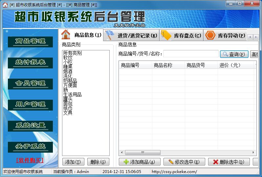Click the product number/name search input field

click(191, 54)
